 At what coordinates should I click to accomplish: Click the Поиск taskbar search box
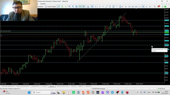coord(44,92)
